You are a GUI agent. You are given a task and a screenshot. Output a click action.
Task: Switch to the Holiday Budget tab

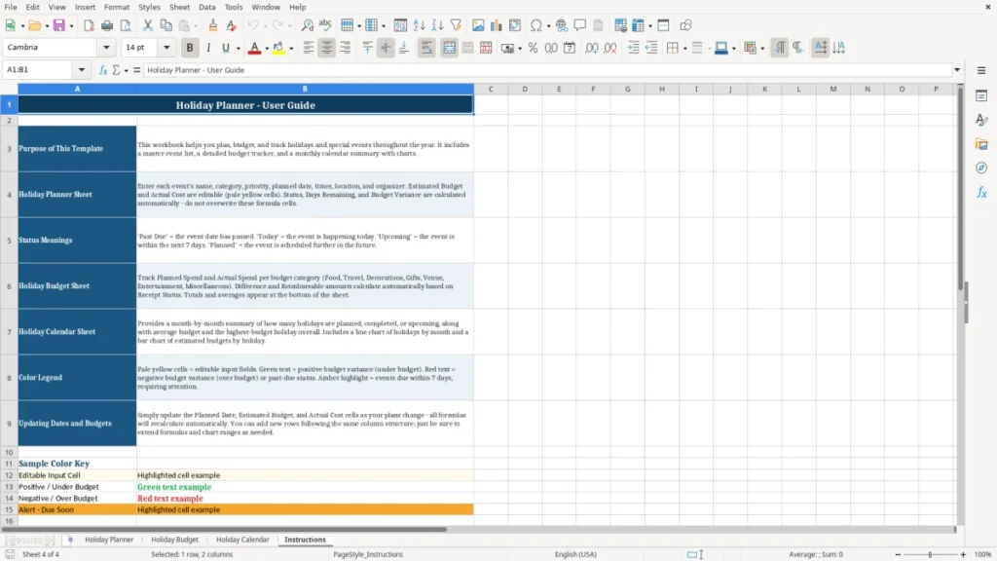pos(175,540)
